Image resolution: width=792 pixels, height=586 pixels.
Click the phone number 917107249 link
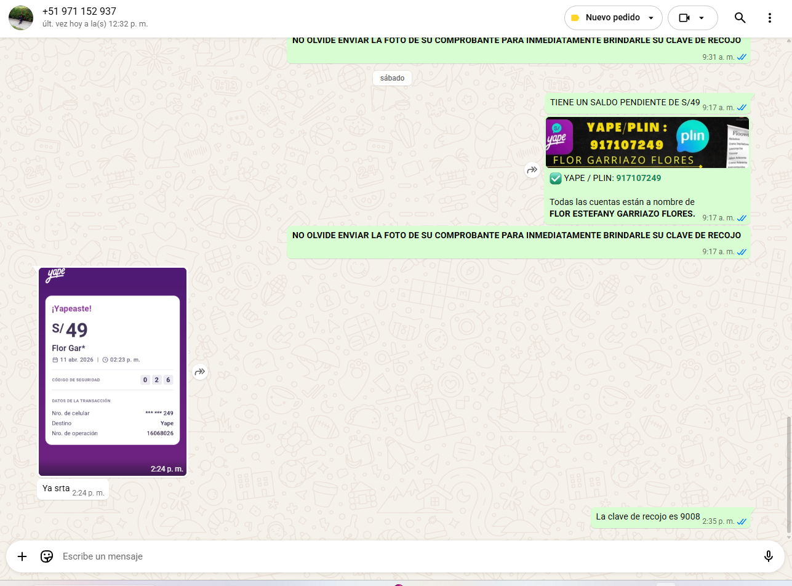pos(638,178)
